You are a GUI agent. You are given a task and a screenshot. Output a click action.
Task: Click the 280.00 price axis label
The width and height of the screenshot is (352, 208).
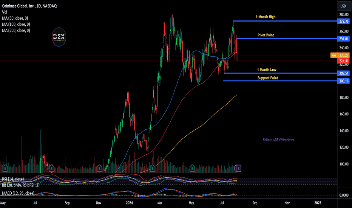pos(344,15)
